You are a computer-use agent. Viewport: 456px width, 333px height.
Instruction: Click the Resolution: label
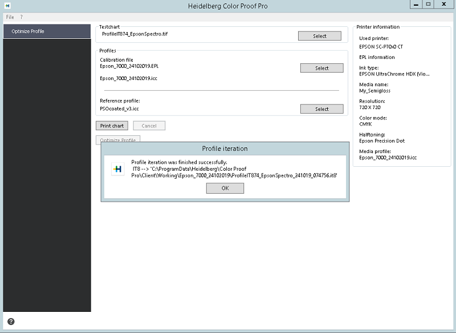point(372,101)
